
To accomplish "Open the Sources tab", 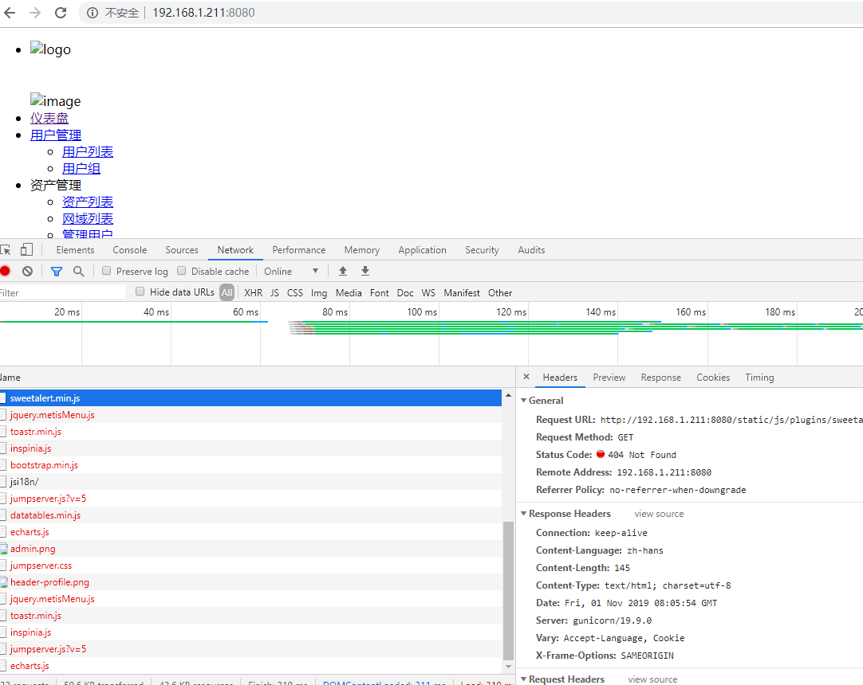I will (182, 250).
